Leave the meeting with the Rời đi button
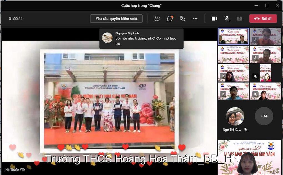The width and height of the screenshot is (283, 175). click(x=263, y=19)
